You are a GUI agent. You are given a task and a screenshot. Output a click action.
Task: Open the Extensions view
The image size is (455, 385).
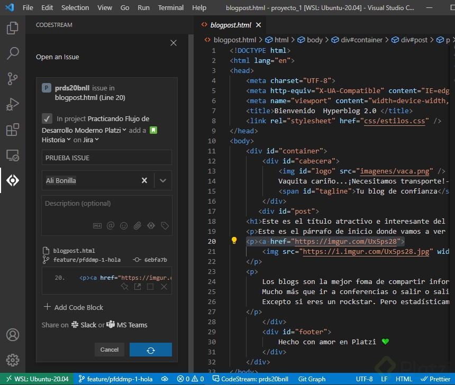(13, 130)
